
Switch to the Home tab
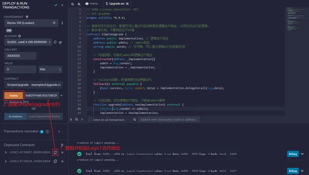click(x=92, y=3)
